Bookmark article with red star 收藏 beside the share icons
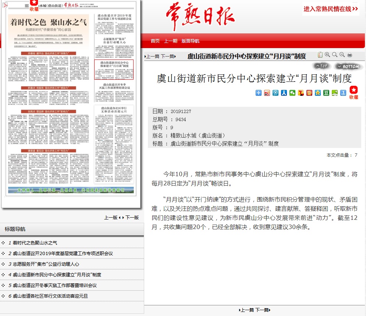Screen dimensions: 366x316 353,92
